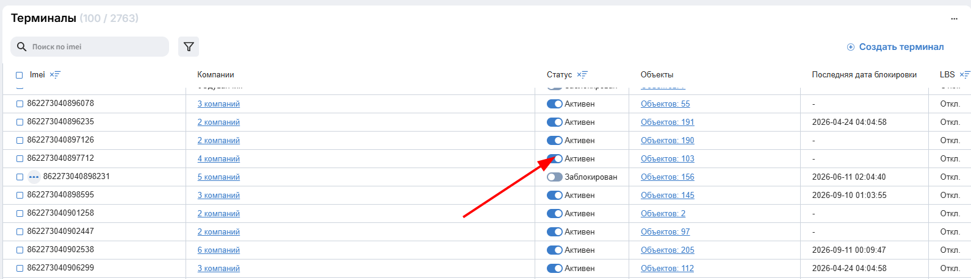
Task: Select checkbox for Imei 862273040902447
Action: tap(20, 232)
